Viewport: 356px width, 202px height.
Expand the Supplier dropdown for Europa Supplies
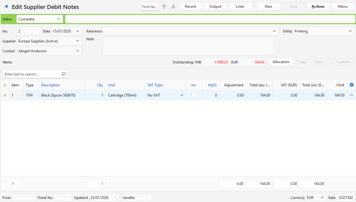[x=77, y=41]
